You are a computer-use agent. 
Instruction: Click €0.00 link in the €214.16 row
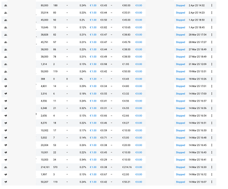139,167
